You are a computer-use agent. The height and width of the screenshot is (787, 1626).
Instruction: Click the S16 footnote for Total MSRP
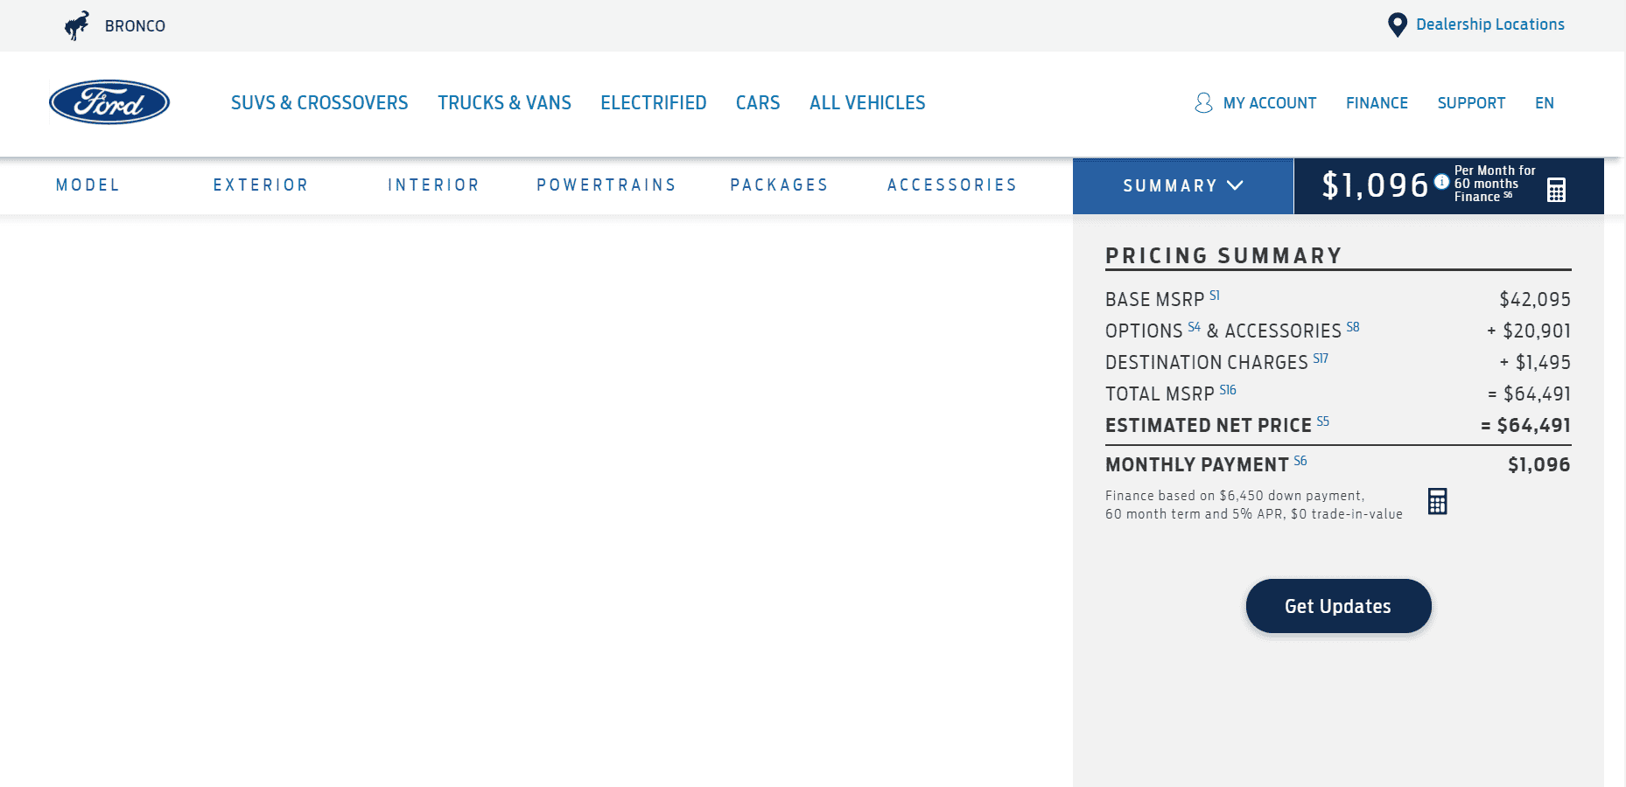point(1228,390)
